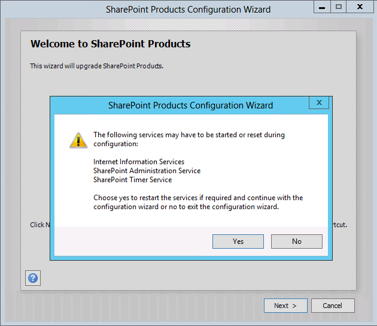The height and width of the screenshot is (326, 377).
Task: Minimize the main wizard window
Action: click(321, 7)
